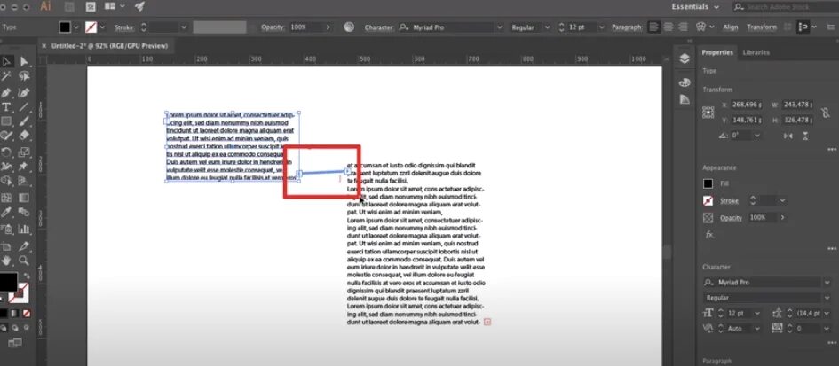Screen dimensions: 839x366
Task: Select the Untitled-2 document tab
Action: pos(109,46)
